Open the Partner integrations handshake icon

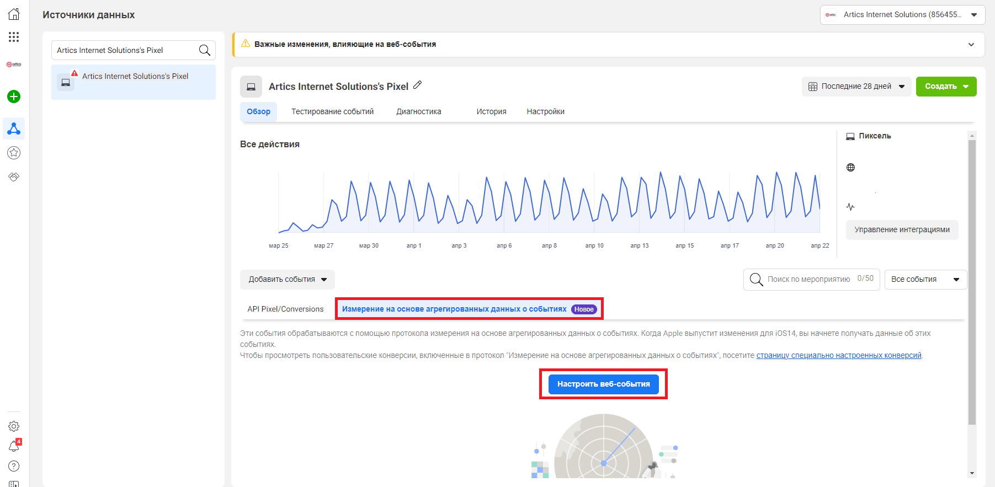point(14,177)
